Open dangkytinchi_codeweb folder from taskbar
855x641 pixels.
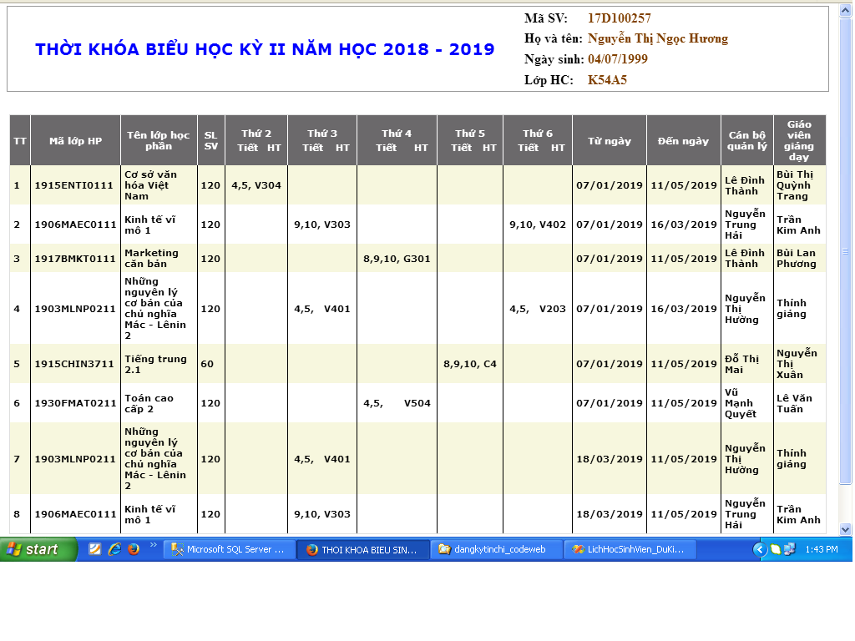click(x=497, y=549)
